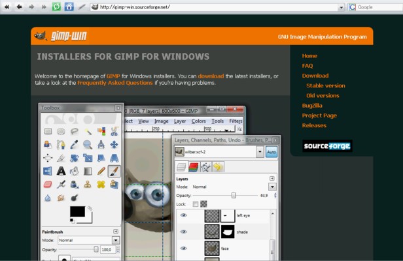The width and height of the screenshot is (403, 261).
Task: Select the Smudge tool
Action: click(61, 198)
